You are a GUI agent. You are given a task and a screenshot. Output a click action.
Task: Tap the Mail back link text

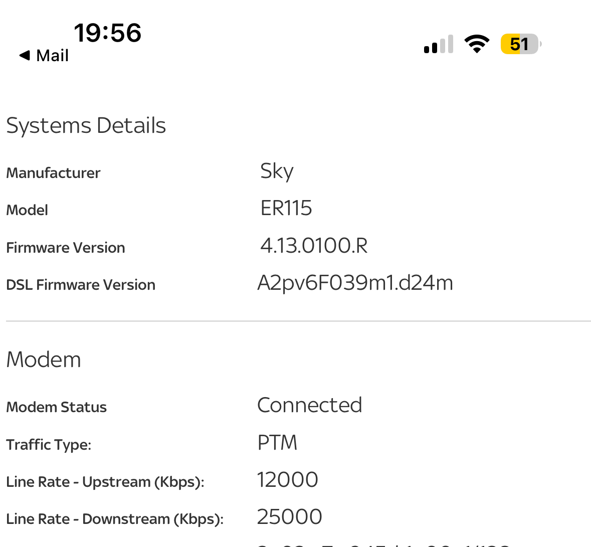pos(52,55)
